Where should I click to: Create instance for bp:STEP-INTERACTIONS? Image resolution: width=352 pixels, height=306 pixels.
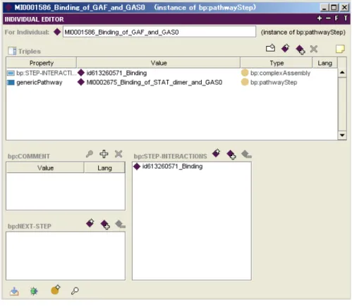pyautogui.click(x=217, y=153)
